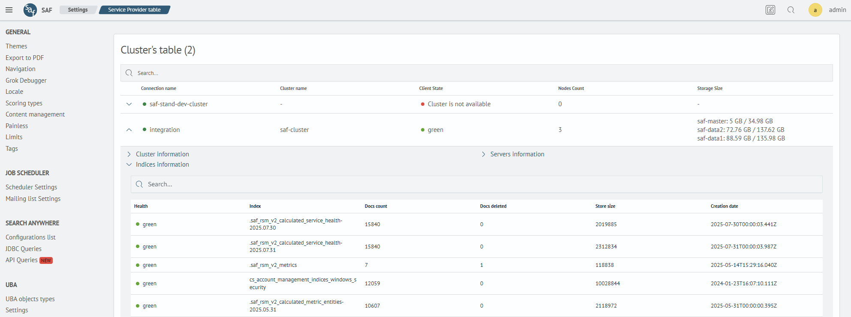This screenshot has width=851, height=317.
Task: Open the edit notes icon in header
Action: (770, 10)
